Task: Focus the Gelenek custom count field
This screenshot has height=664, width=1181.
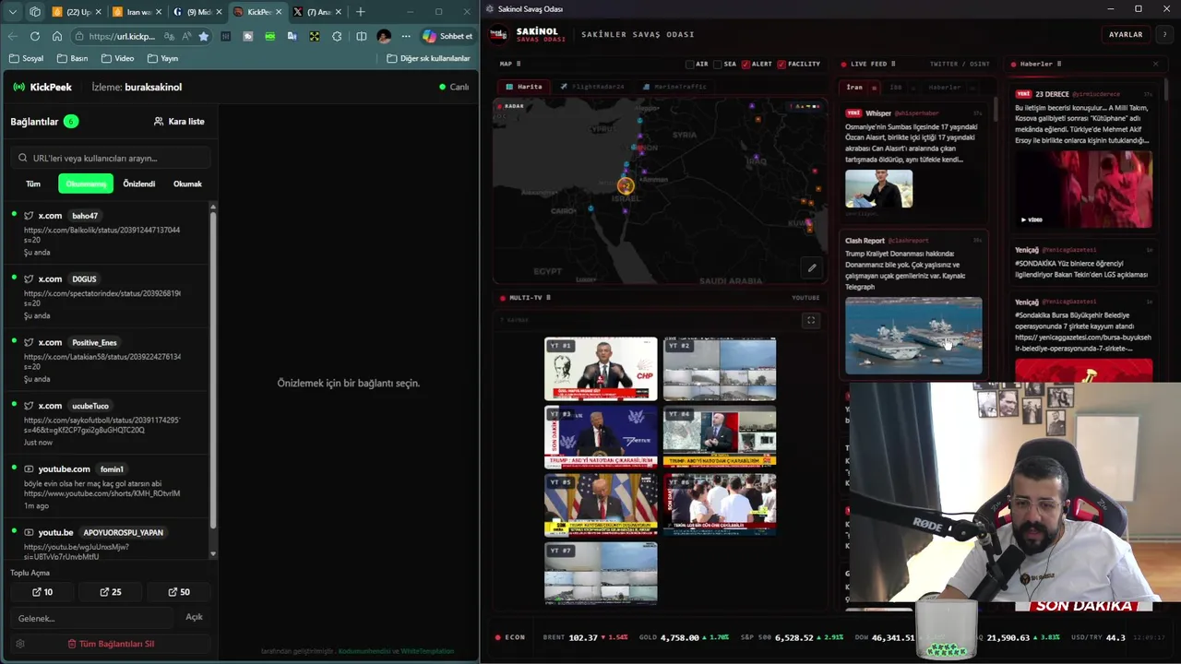Action: (92, 618)
